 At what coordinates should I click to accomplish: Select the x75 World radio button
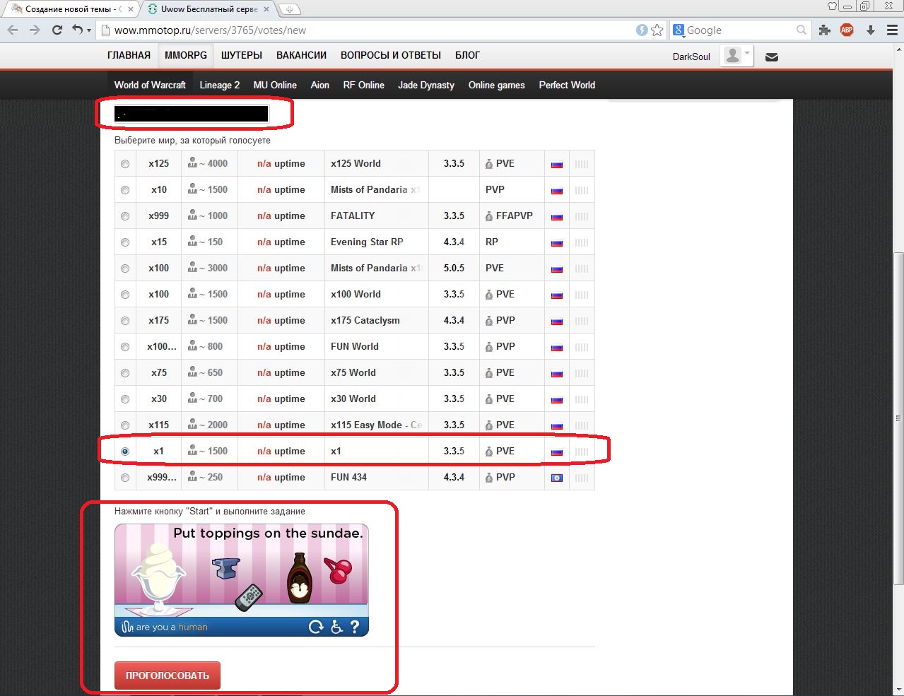pyautogui.click(x=125, y=373)
